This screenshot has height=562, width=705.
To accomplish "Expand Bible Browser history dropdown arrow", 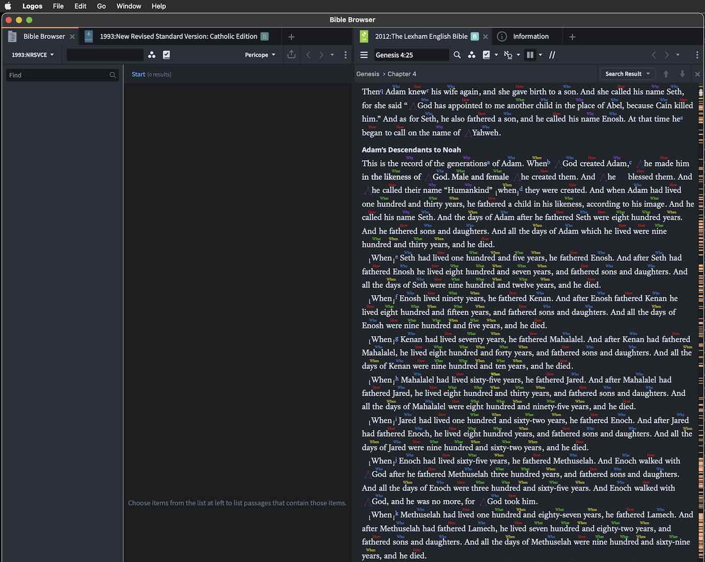I will 332,55.
